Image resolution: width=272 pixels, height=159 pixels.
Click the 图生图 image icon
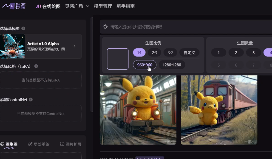click(x=3, y=144)
